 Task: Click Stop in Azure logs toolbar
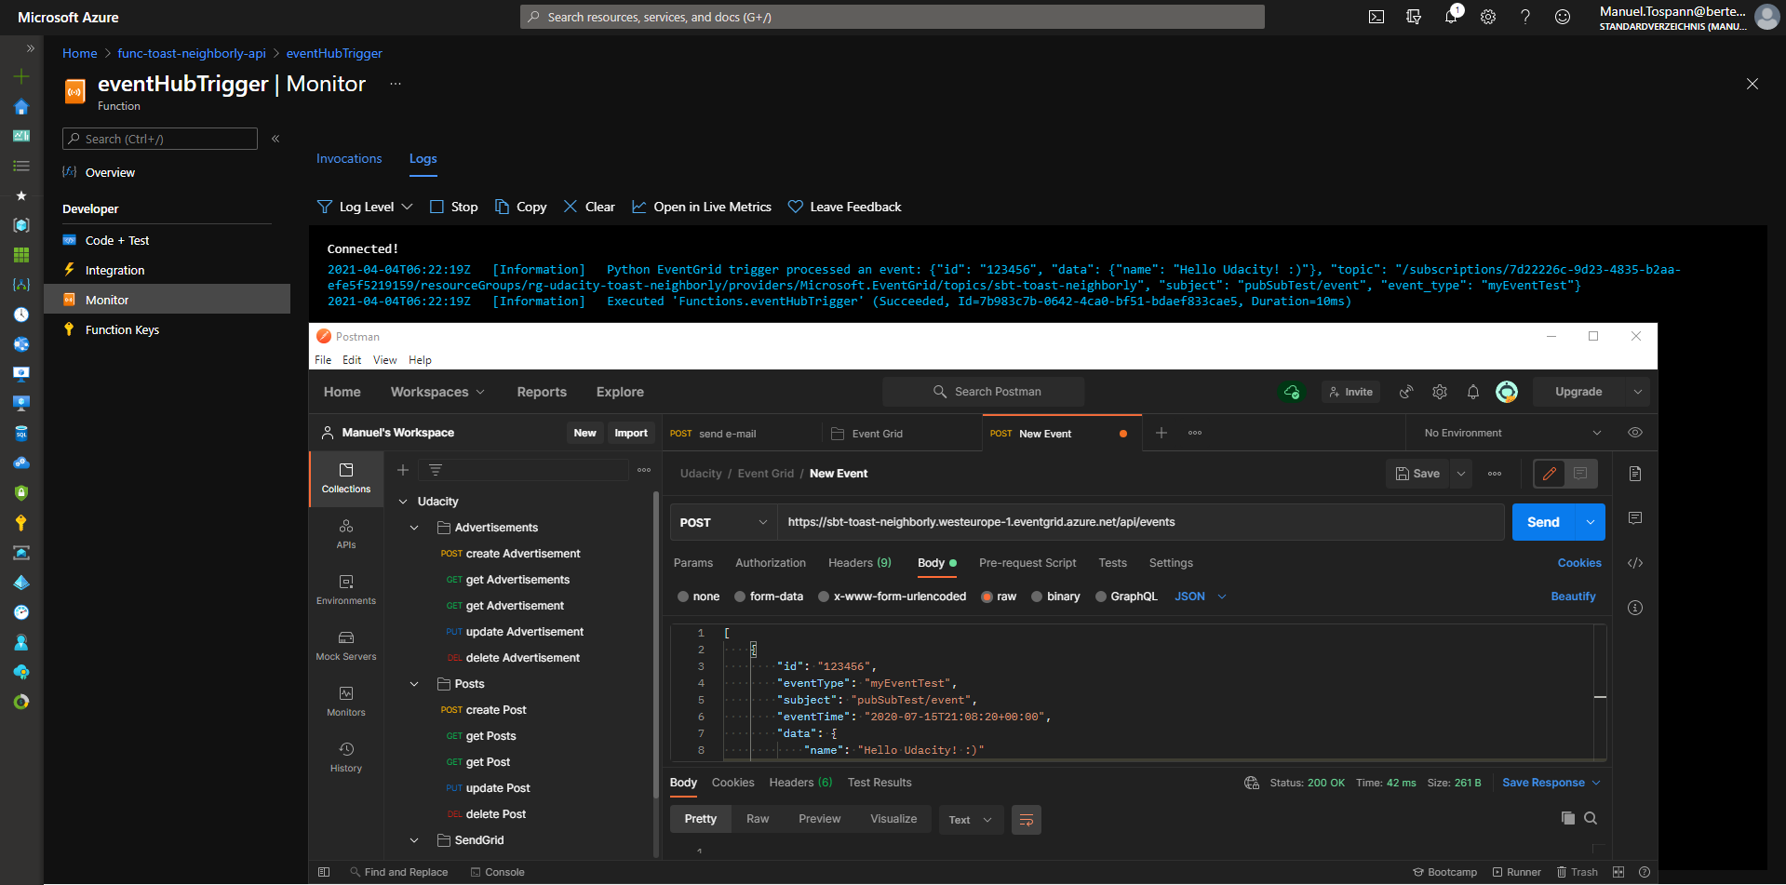453,207
